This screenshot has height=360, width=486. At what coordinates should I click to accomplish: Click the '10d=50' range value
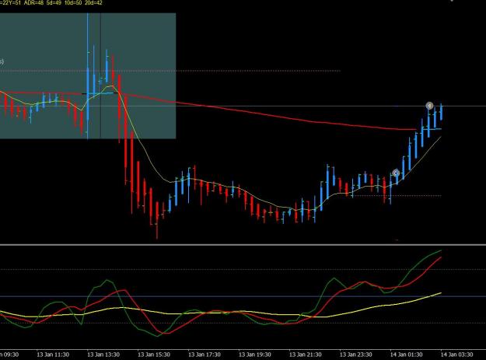click(x=73, y=3)
